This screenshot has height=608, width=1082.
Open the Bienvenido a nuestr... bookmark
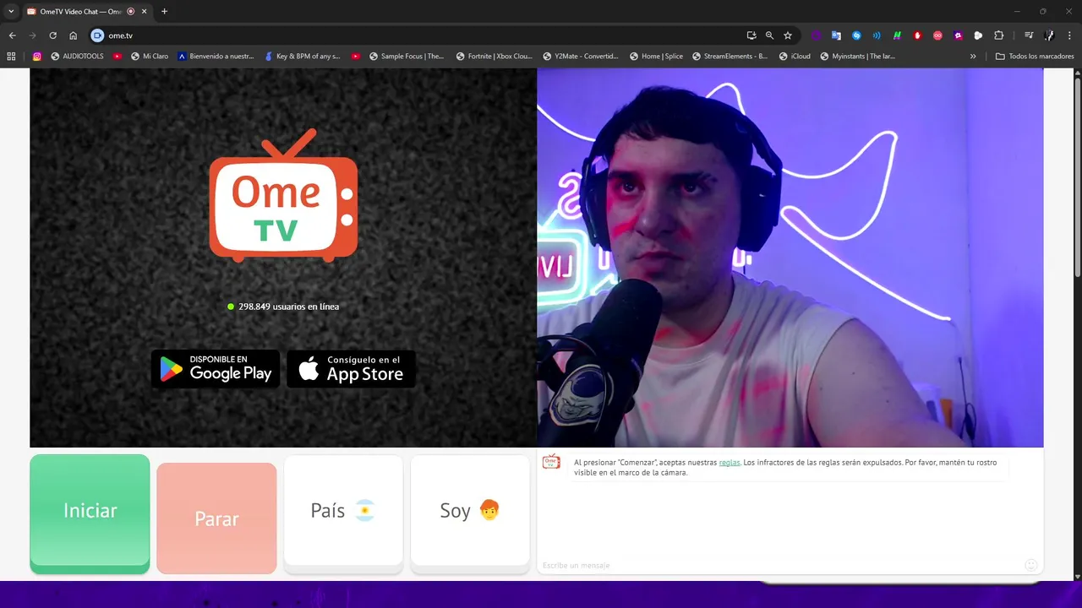216,57
